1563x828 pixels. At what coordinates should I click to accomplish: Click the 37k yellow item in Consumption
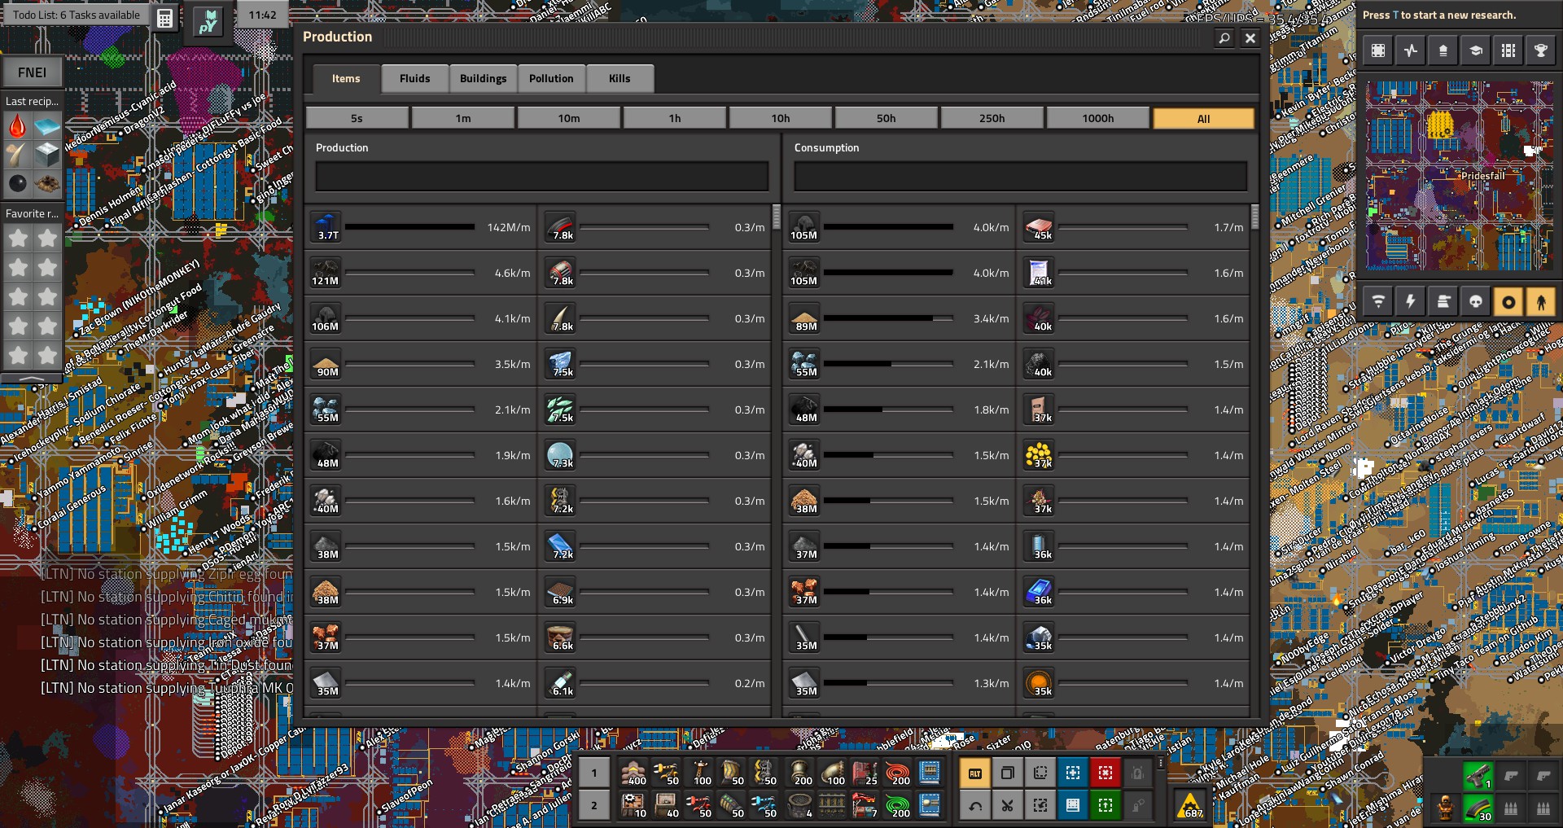pyautogui.click(x=1040, y=455)
